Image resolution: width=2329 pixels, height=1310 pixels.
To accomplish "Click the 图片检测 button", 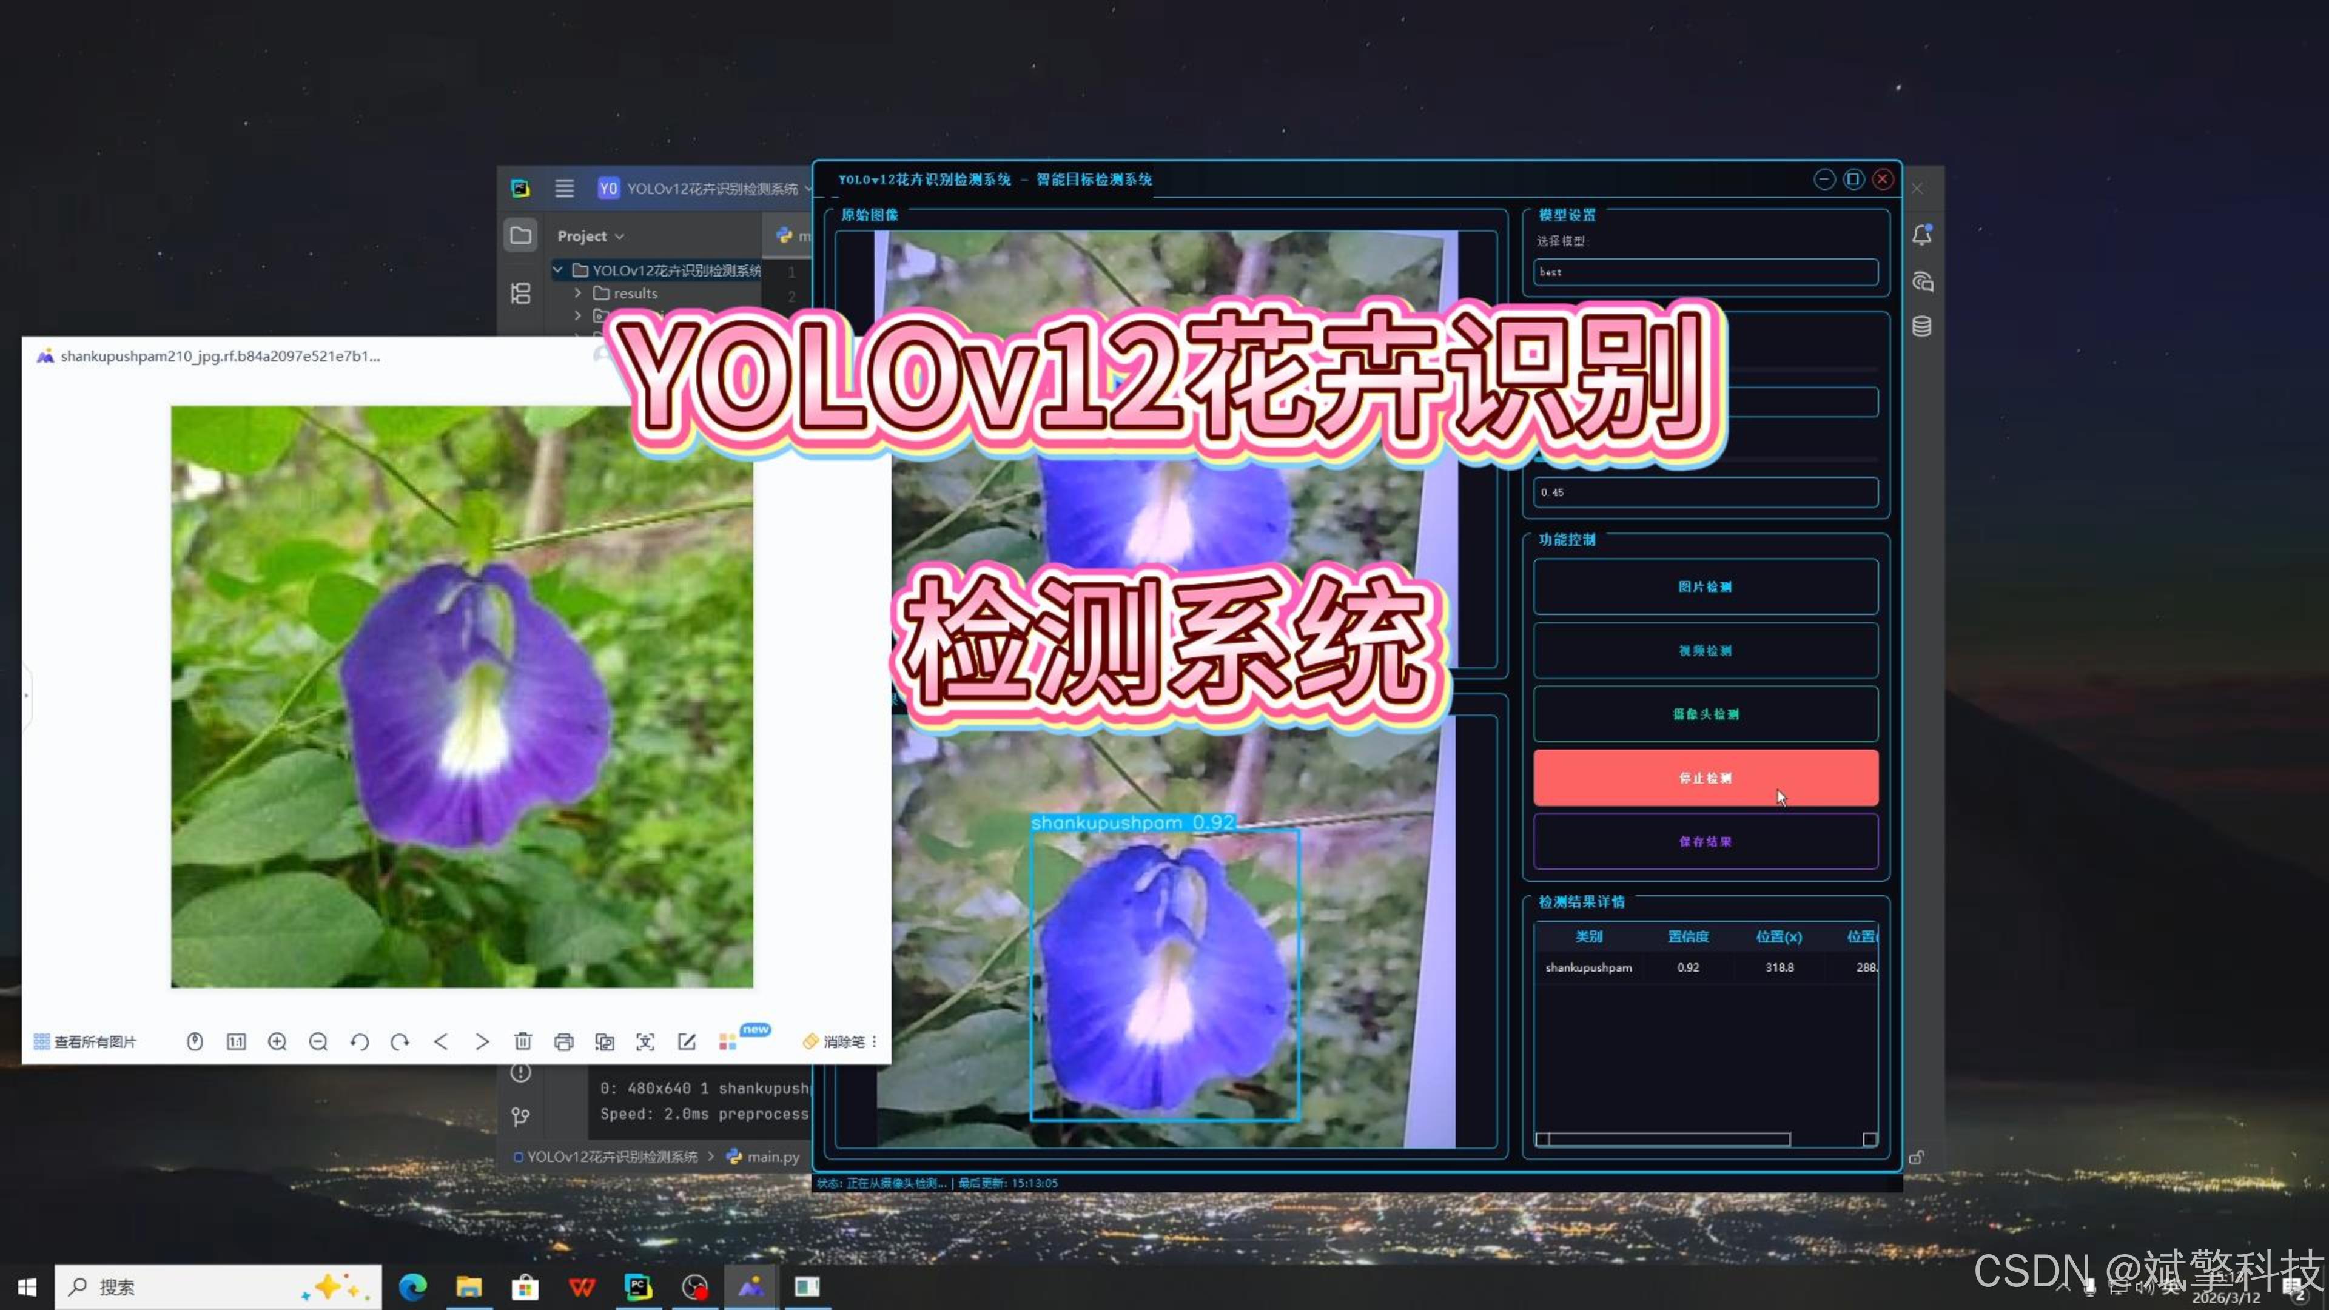I will click(x=1704, y=586).
